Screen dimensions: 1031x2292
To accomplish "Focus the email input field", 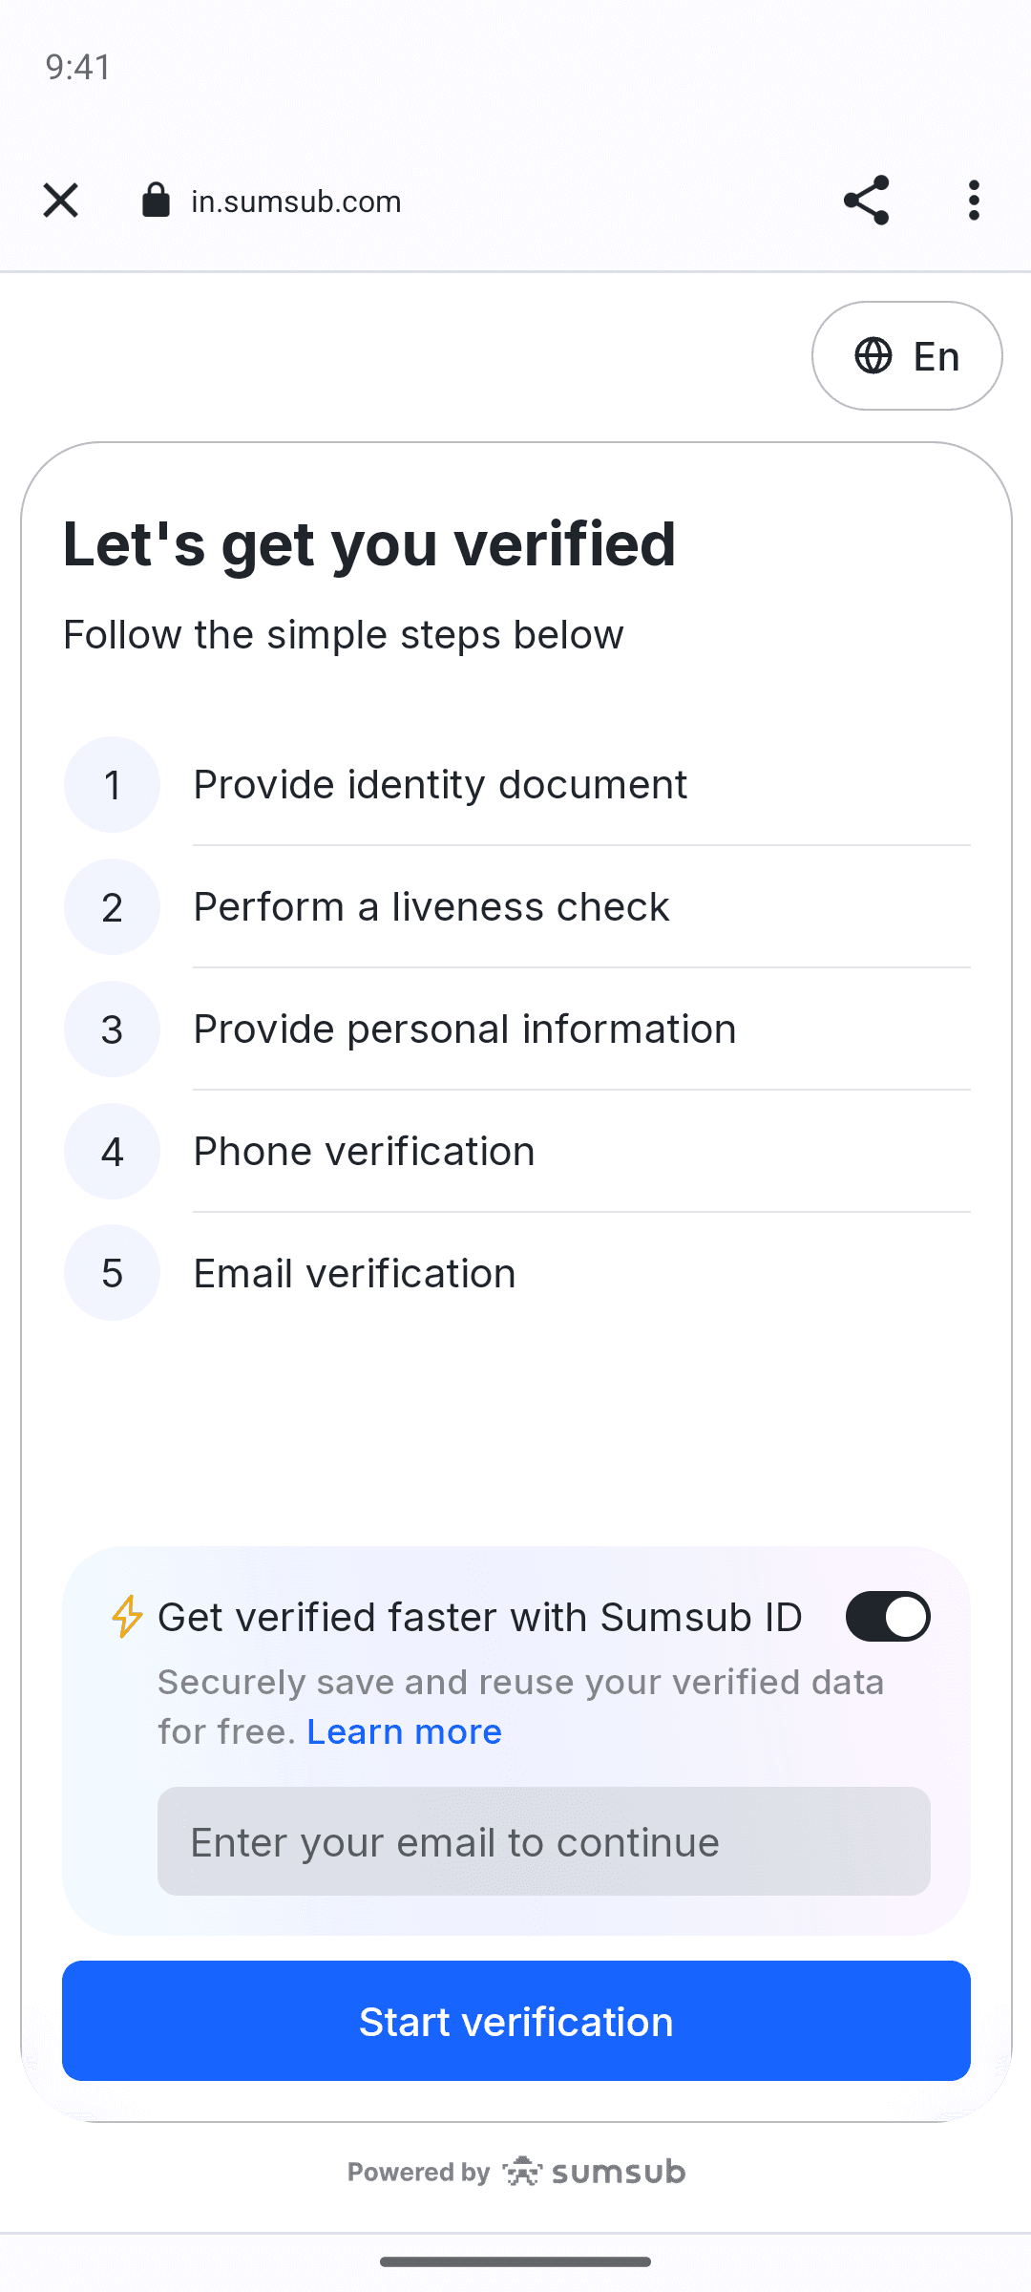I will tap(544, 1841).
